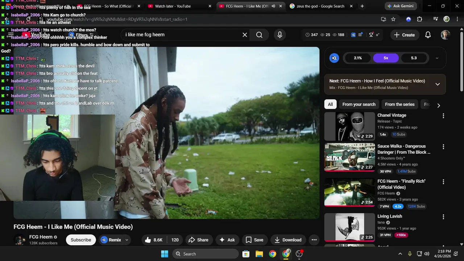Click the vidIQ circular logo in score panel

[334, 58]
